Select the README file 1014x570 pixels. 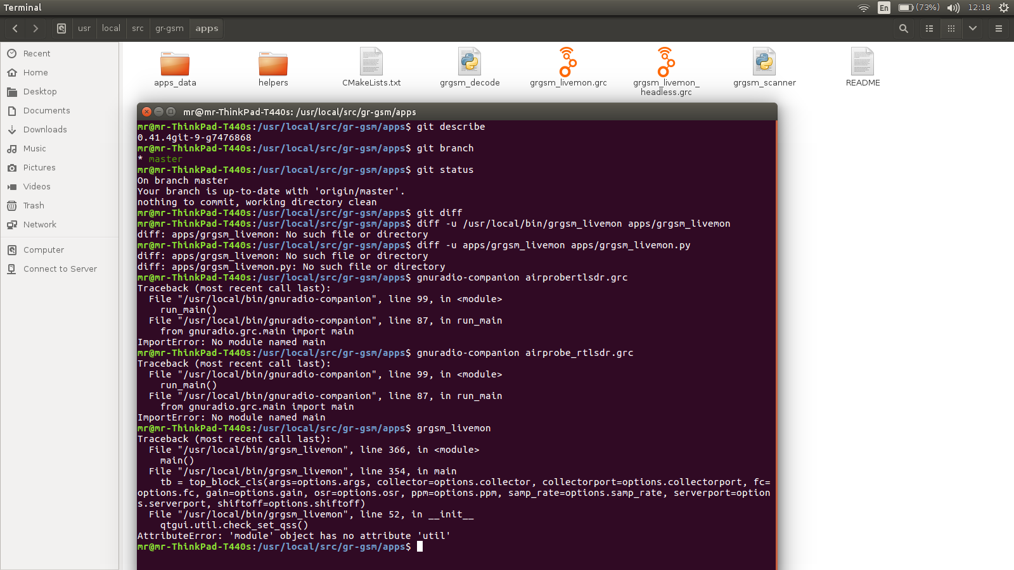coord(863,63)
